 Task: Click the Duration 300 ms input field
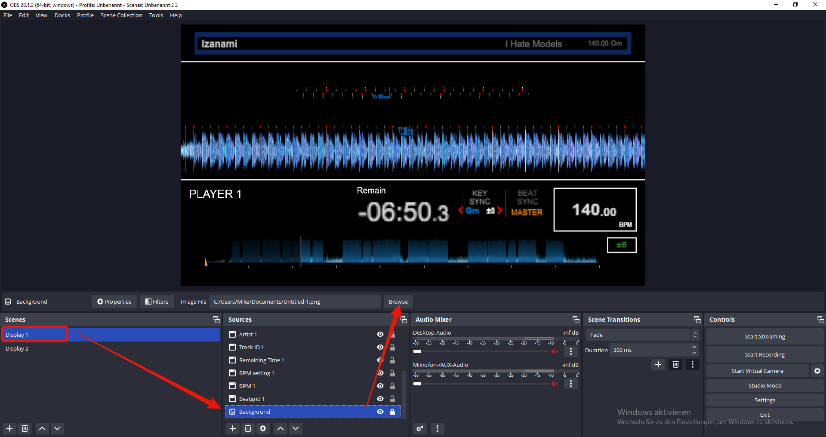tap(650, 350)
